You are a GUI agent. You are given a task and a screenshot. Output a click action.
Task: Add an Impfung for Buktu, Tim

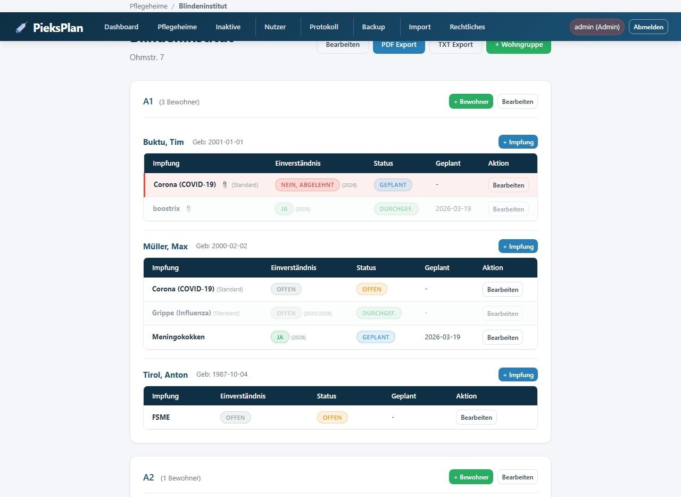click(518, 142)
